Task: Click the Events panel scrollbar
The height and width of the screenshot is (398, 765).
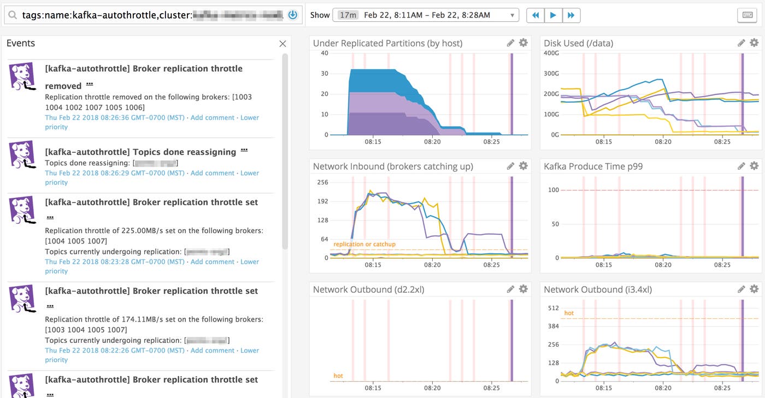Action: [285, 153]
